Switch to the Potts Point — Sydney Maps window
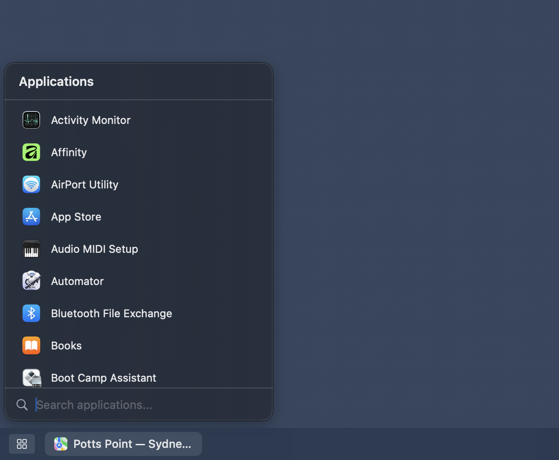 (x=123, y=444)
